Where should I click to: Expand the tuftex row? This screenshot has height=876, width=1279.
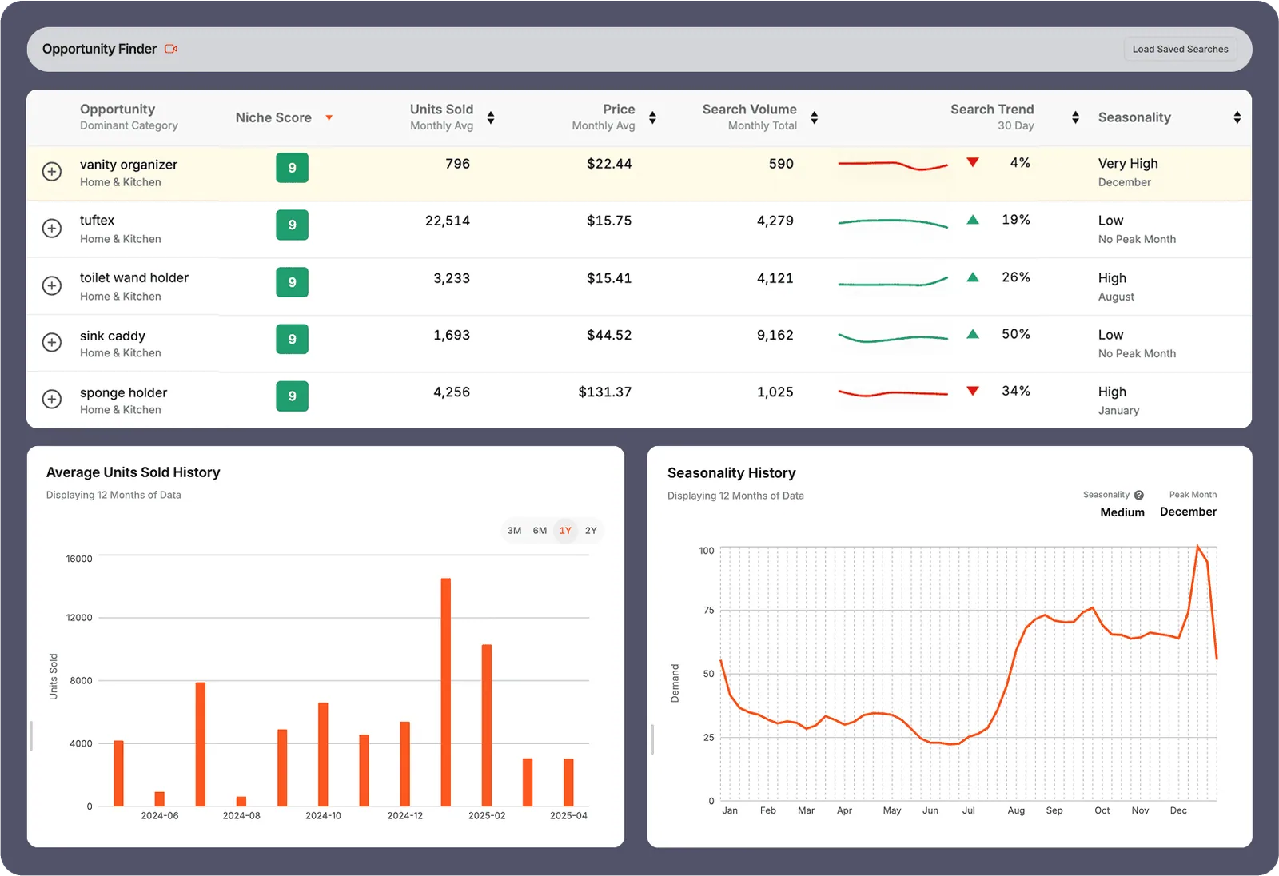[52, 228]
